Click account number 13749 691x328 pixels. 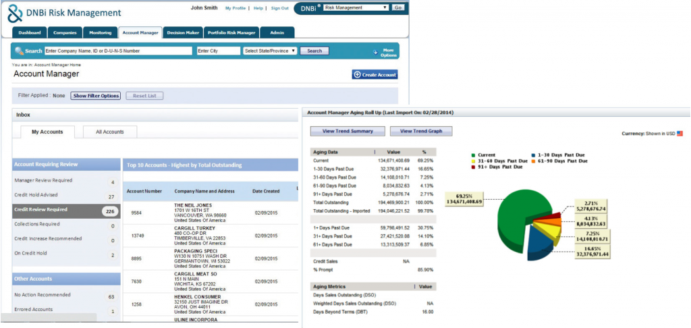(x=138, y=236)
